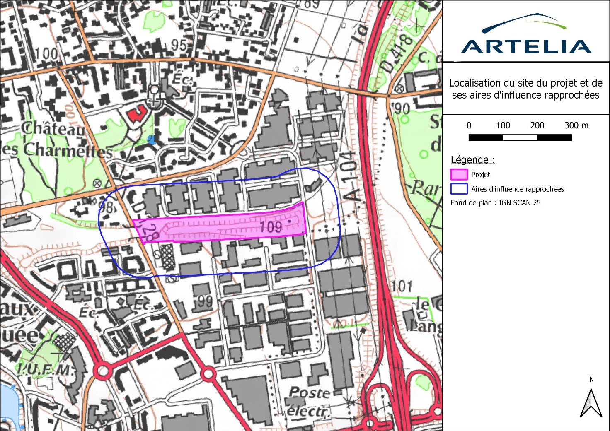Click the map title 'Localisation du site du projet'
The image size is (610, 431).
coord(525,89)
